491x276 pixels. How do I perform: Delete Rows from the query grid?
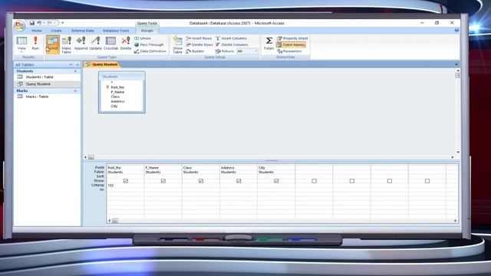(x=199, y=44)
